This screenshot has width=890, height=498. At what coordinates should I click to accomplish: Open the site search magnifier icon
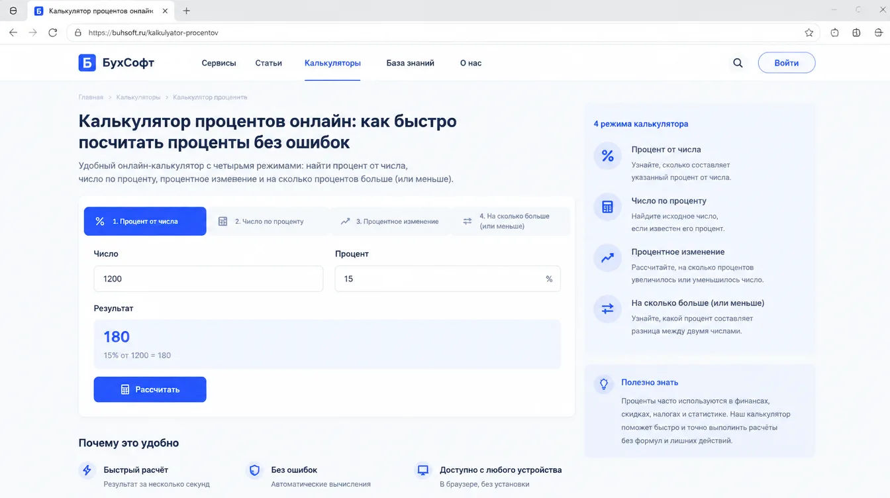(738, 63)
